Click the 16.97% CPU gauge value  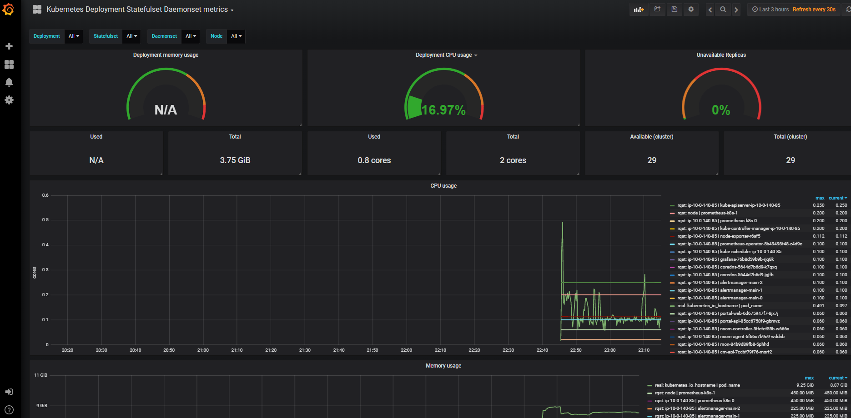point(443,110)
